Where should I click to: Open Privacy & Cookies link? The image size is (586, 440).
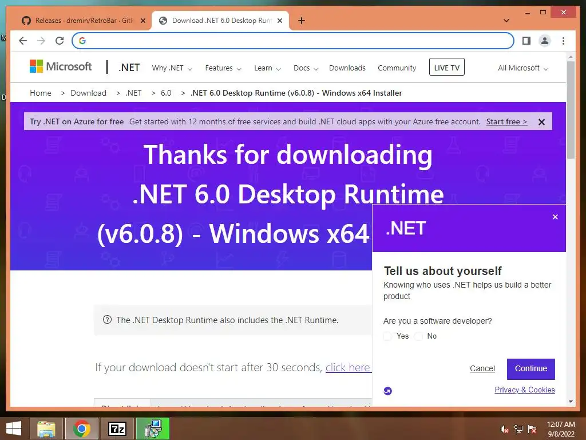[525, 390]
